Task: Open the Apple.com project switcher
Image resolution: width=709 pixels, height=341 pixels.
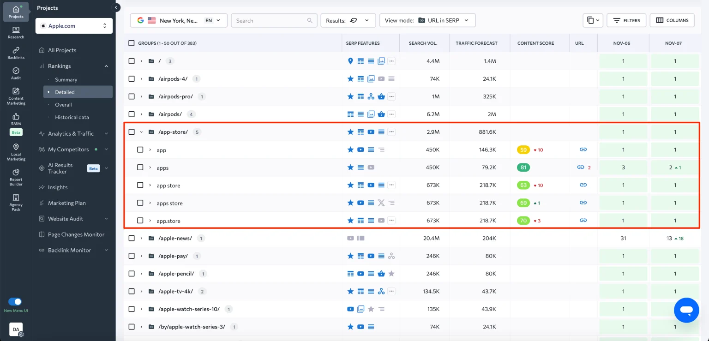Action: click(73, 25)
